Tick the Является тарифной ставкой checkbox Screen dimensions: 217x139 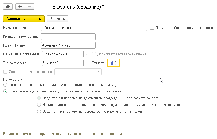click(5, 72)
